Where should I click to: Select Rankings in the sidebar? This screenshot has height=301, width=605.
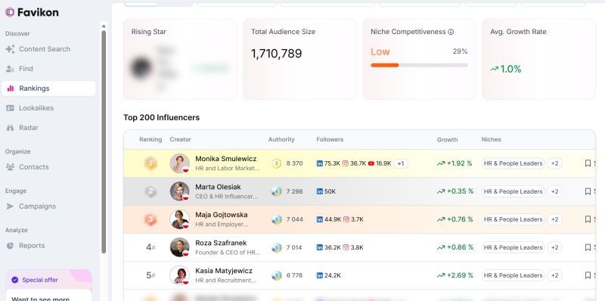click(x=48, y=88)
